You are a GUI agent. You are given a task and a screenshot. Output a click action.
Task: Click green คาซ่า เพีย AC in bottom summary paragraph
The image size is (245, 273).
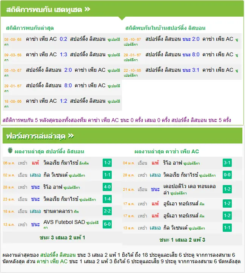pos(52,262)
